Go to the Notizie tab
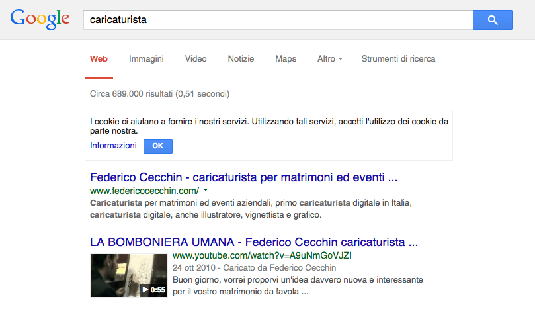The width and height of the screenshot is (535, 309). pyautogui.click(x=241, y=59)
